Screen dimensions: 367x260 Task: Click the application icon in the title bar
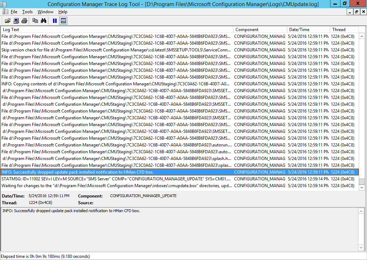pos(4,4)
